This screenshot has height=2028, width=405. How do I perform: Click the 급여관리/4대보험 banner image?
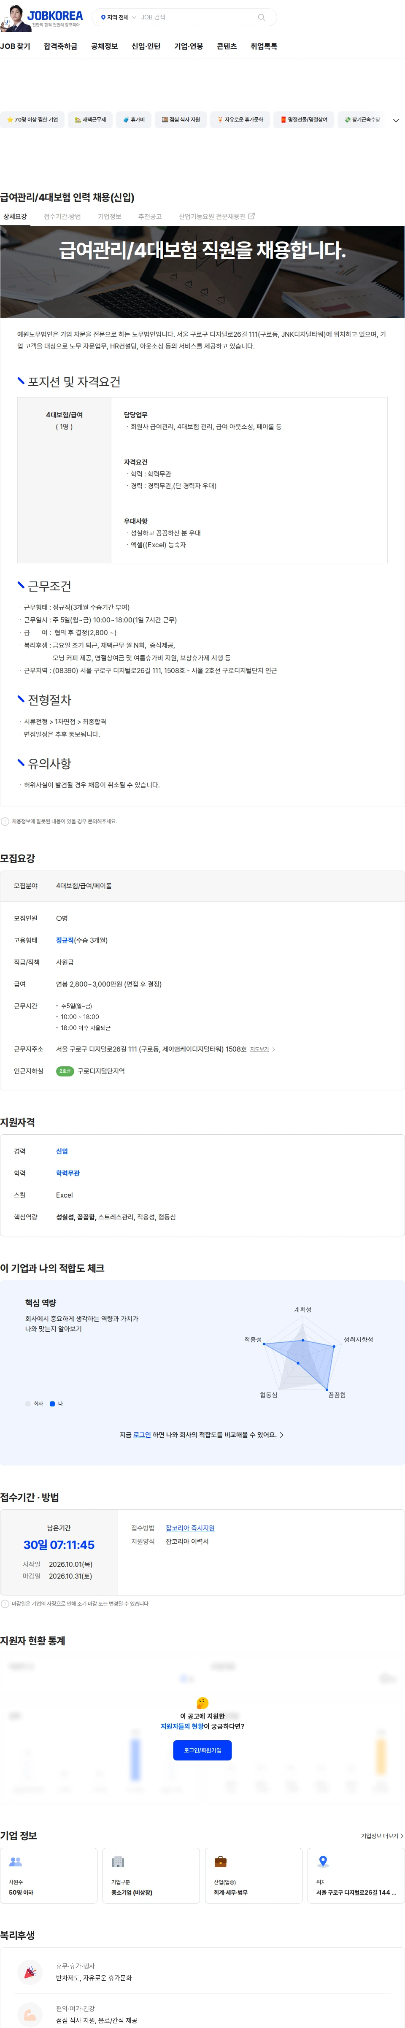click(202, 272)
